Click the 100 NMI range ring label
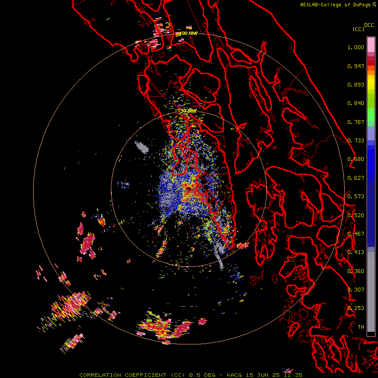Viewport: 378px width, 378px height. (x=189, y=33)
